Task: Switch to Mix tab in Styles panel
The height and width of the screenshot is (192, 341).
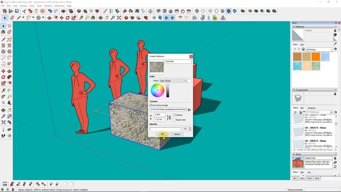Action: [309, 172]
